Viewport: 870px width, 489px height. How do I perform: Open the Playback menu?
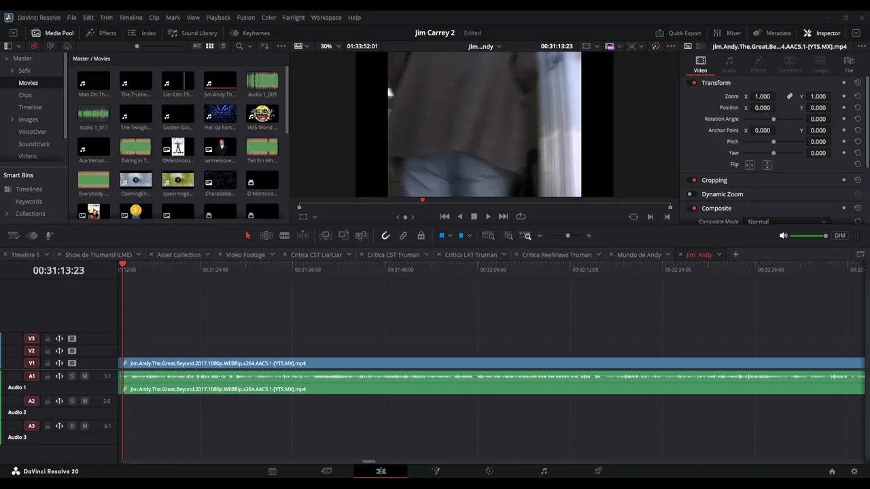[218, 18]
